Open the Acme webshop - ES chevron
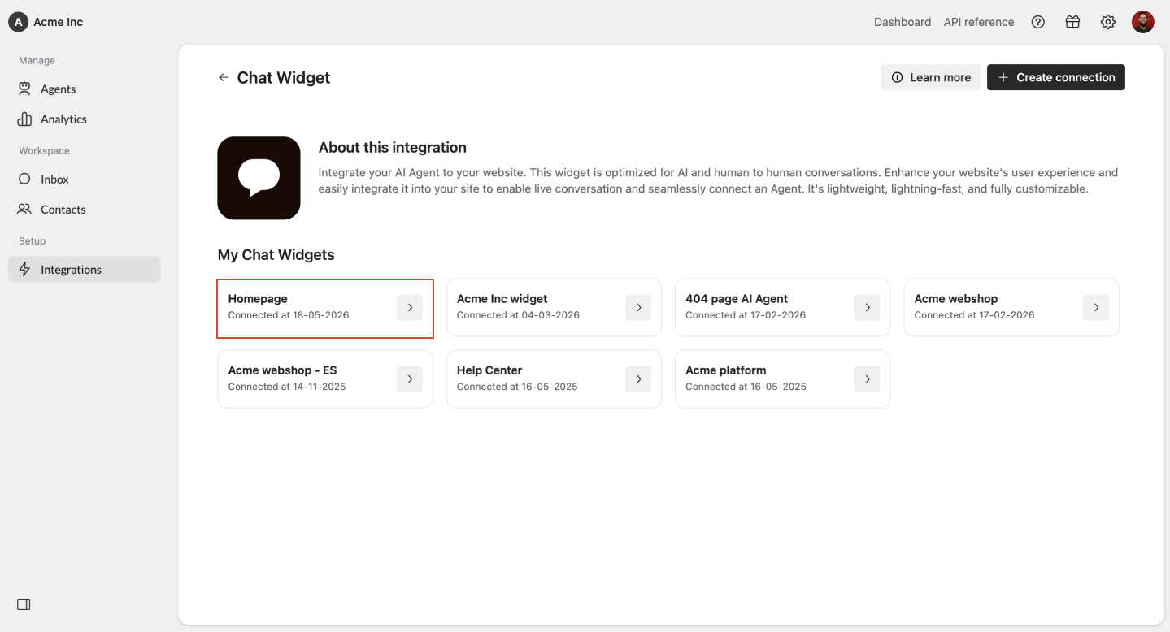1170x632 pixels. 410,379
